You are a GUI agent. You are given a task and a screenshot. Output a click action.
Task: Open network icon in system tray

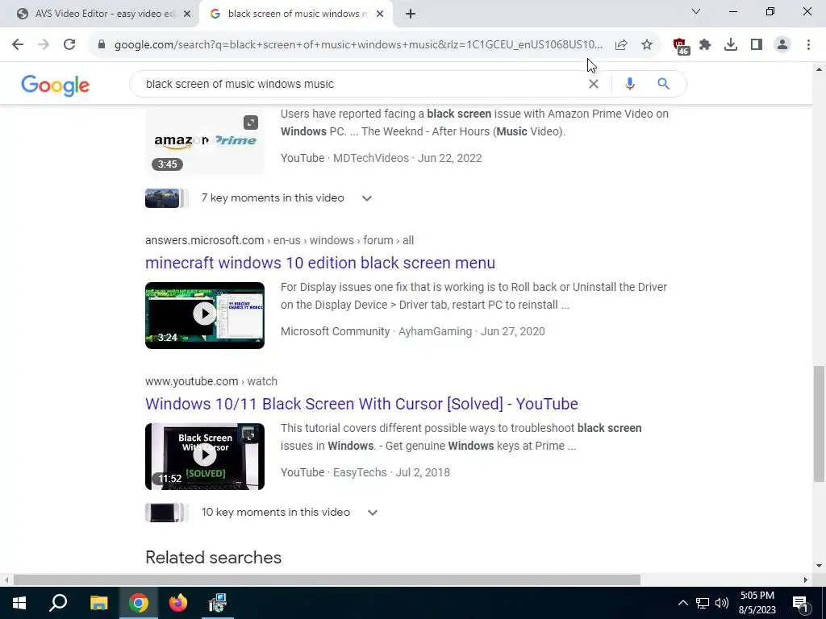(x=703, y=603)
